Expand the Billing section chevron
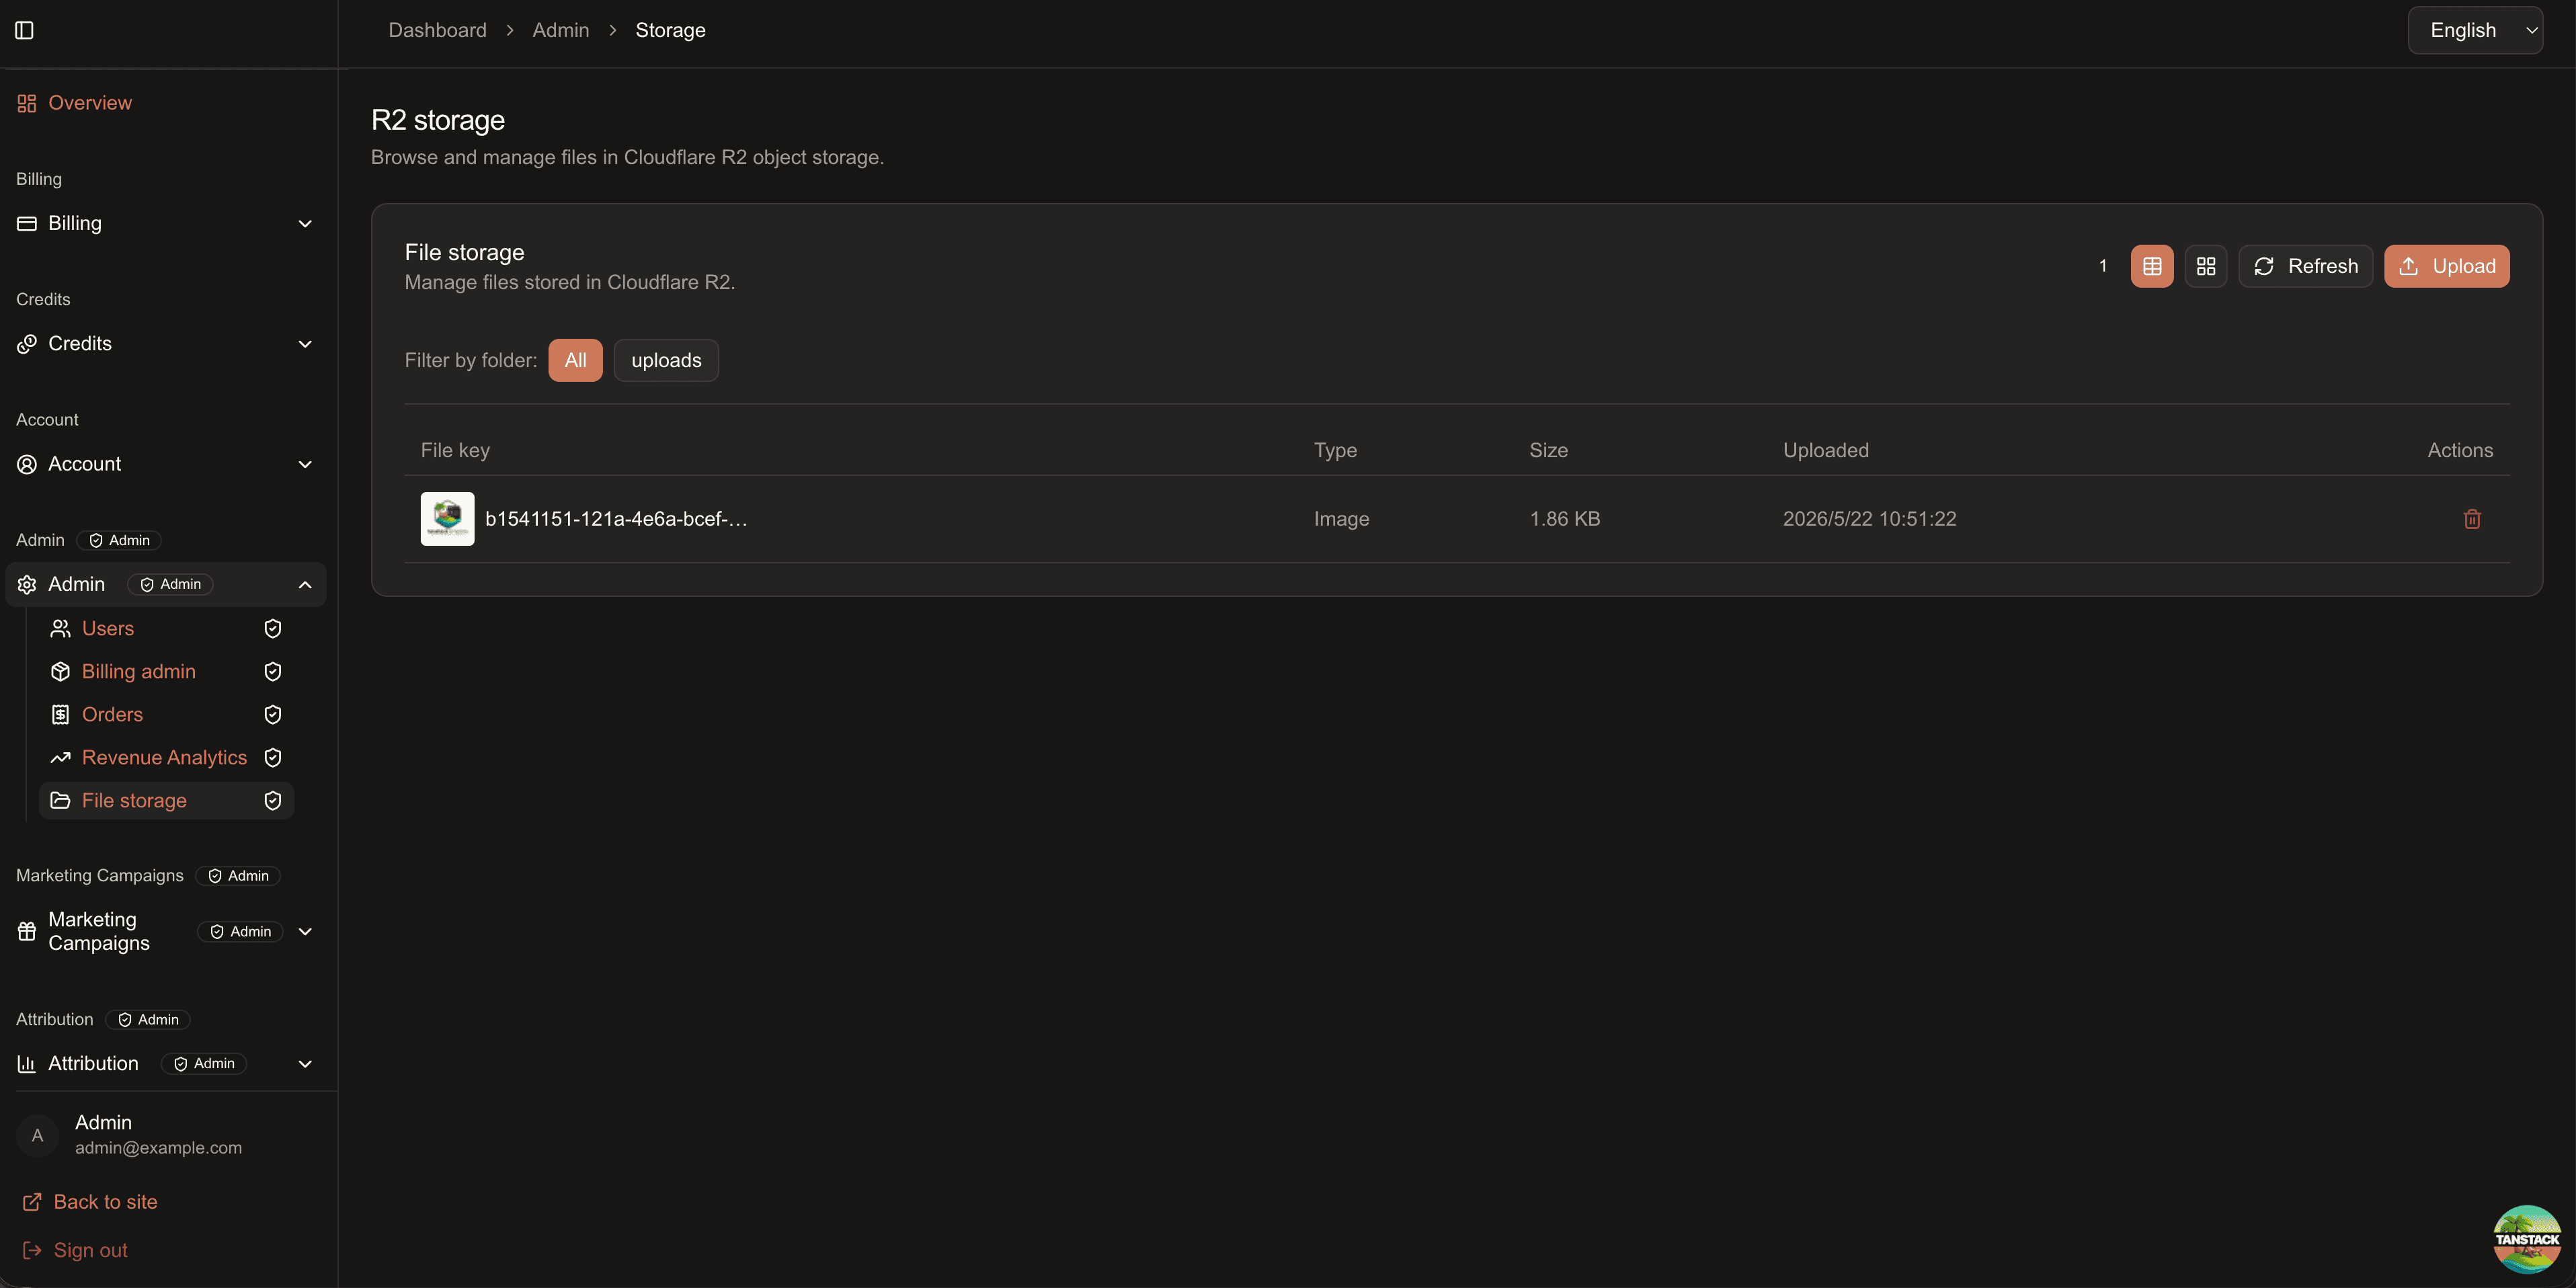The width and height of the screenshot is (2576, 1288). [305, 223]
